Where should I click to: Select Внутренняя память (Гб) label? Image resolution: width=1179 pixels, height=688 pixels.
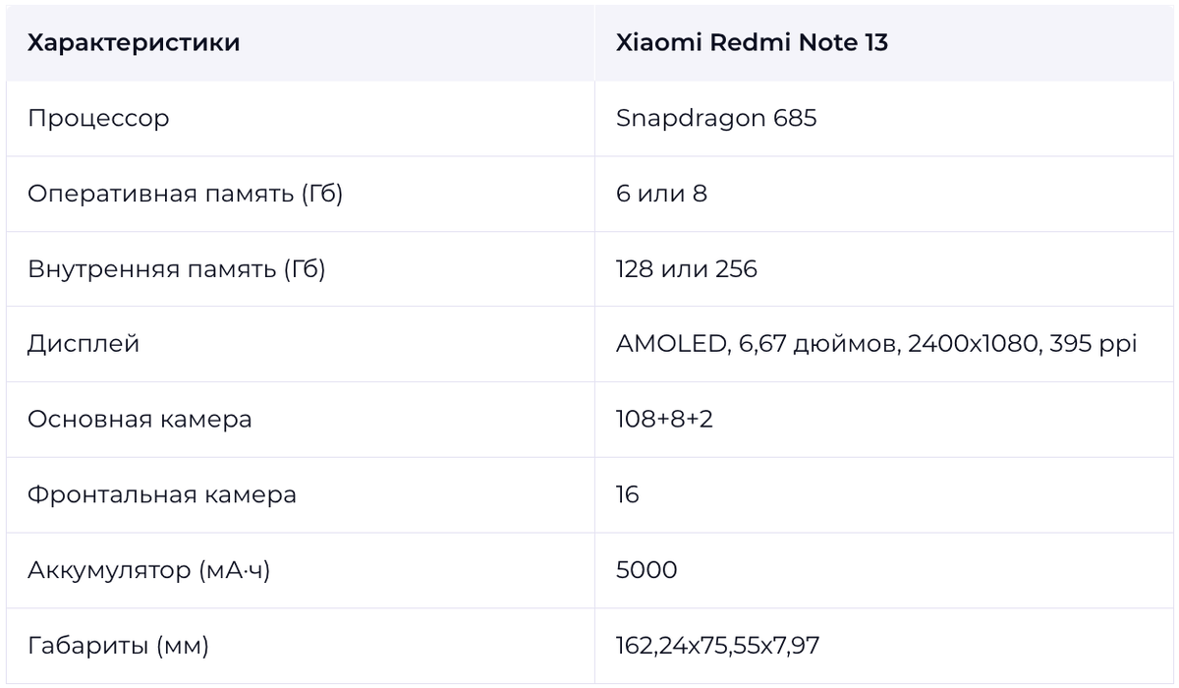(x=176, y=269)
